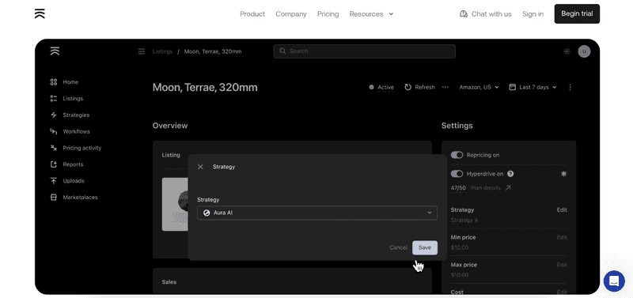Open the Aura AI strategy dropdown

317,213
